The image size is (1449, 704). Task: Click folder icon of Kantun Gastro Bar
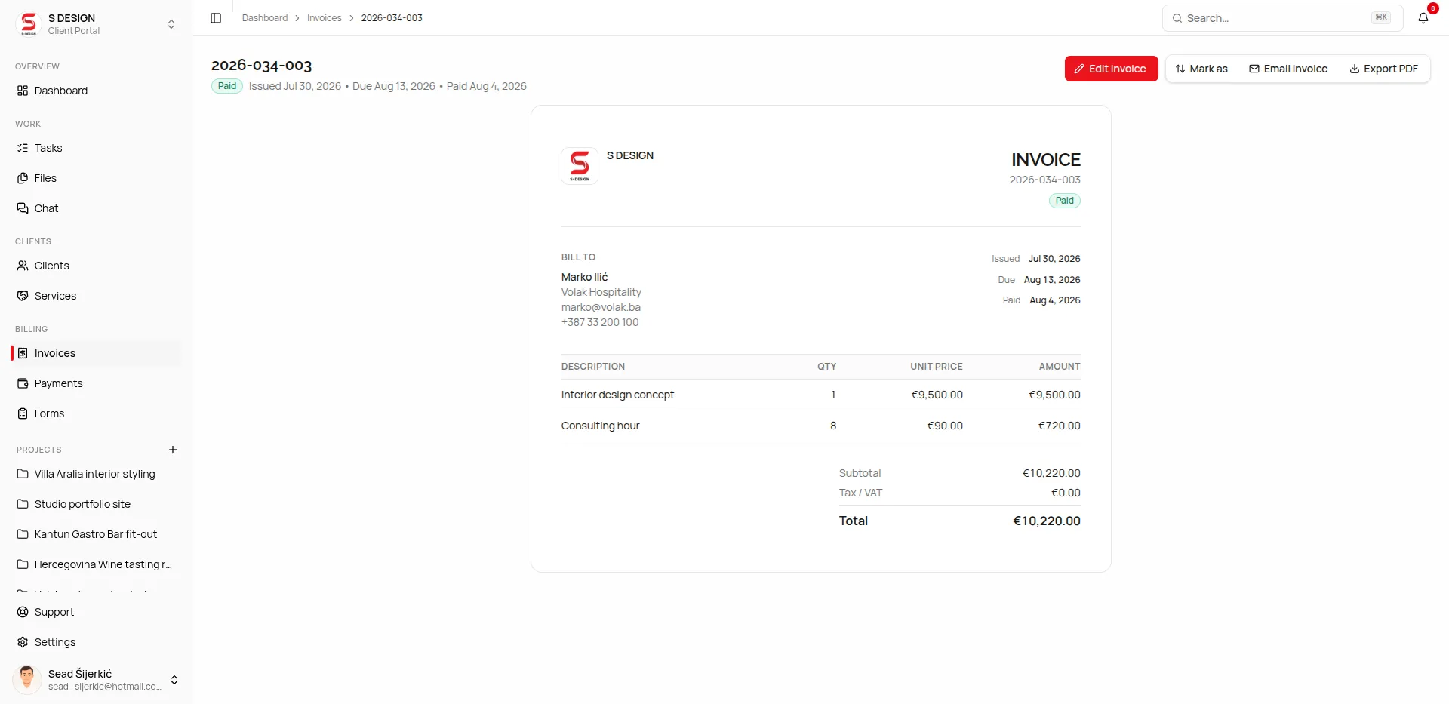coord(23,534)
